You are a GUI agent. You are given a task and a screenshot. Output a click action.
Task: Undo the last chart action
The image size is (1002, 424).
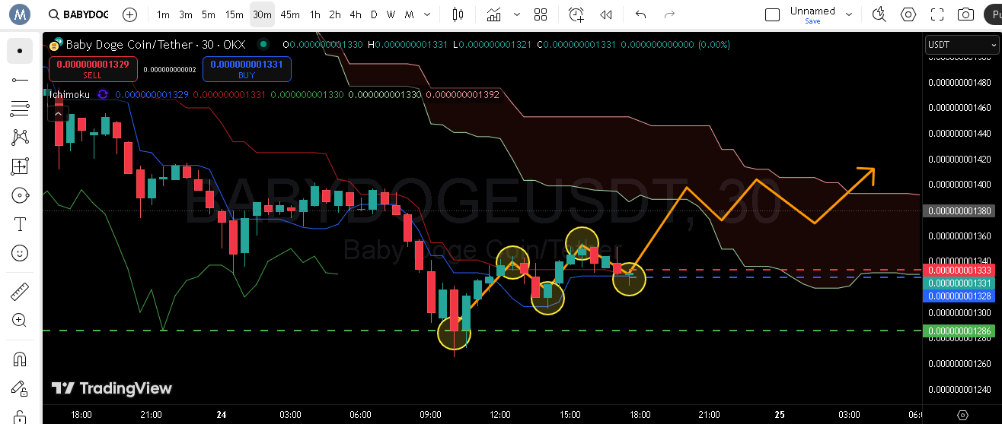pos(640,14)
